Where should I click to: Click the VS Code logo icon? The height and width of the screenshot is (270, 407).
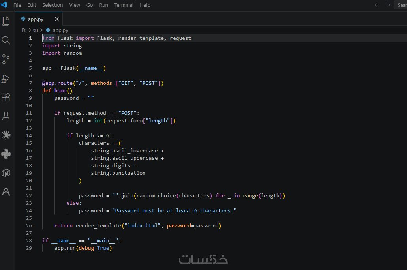coord(4,5)
